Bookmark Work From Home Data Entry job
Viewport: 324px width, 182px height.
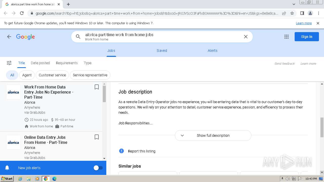96,87
